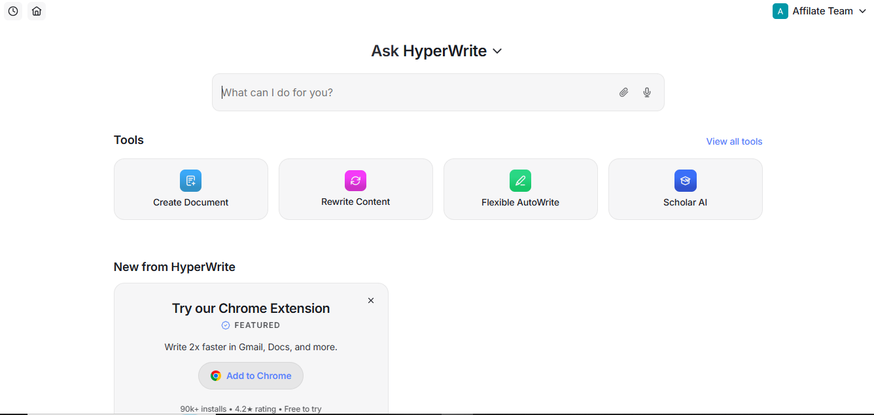Image resolution: width=874 pixels, height=415 pixels.
Task: Go to the home icon
Action: (37, 11)
